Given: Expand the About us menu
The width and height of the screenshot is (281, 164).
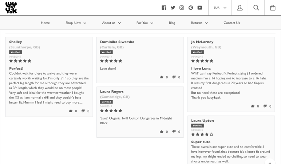Looking at the screenshot, I should pyautogui.click(x=111, y=23).
